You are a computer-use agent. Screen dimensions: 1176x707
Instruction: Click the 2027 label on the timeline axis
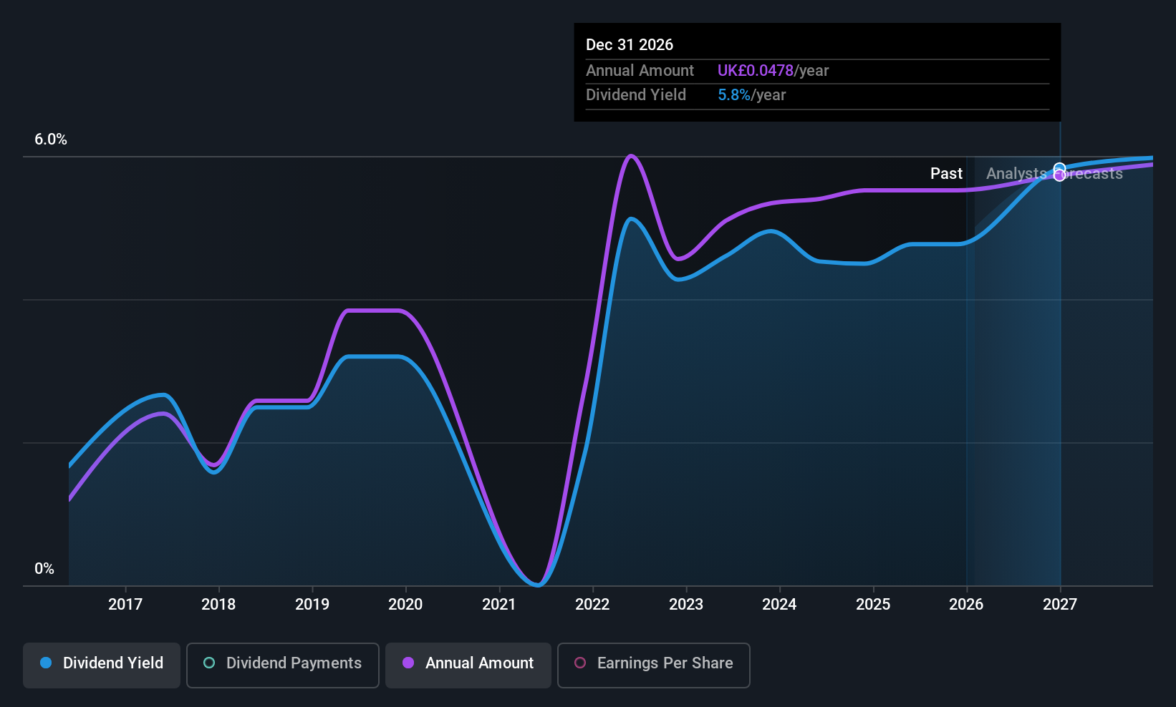(x=1059, y=604)
